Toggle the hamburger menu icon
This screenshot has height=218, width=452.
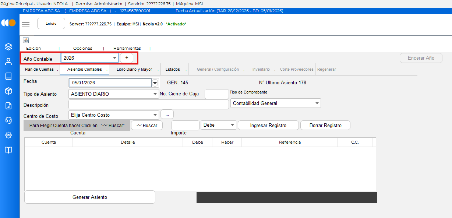pos(26,25)
